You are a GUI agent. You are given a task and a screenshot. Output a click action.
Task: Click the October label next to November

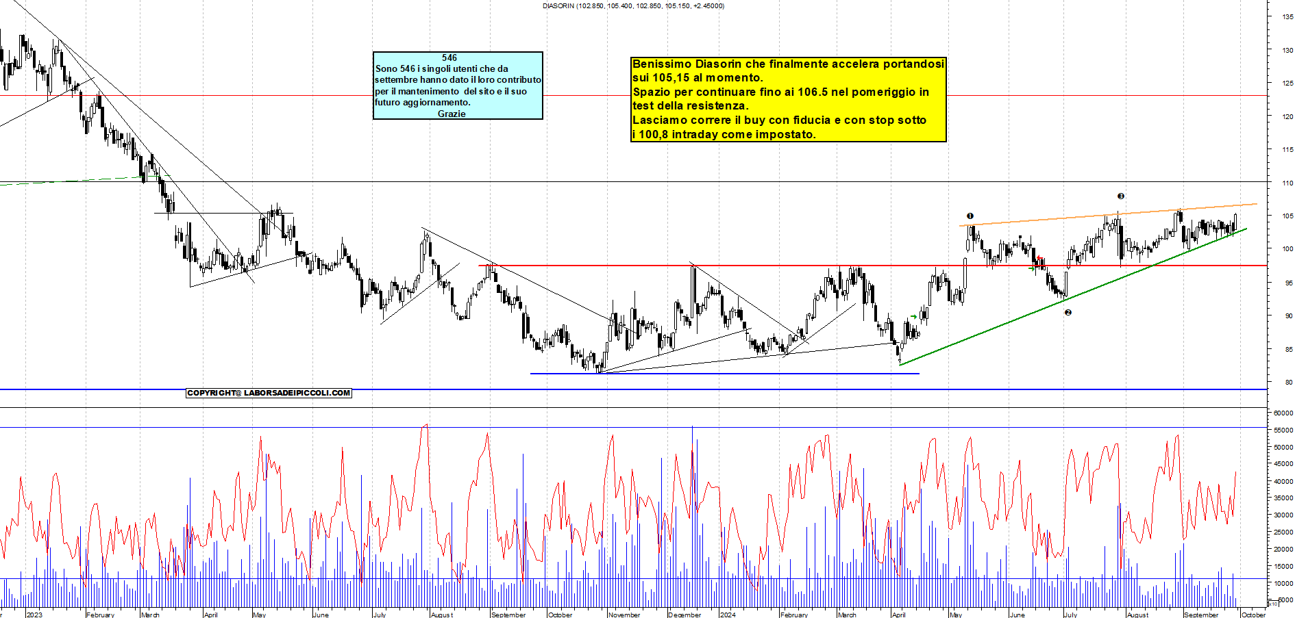(560, 615)
